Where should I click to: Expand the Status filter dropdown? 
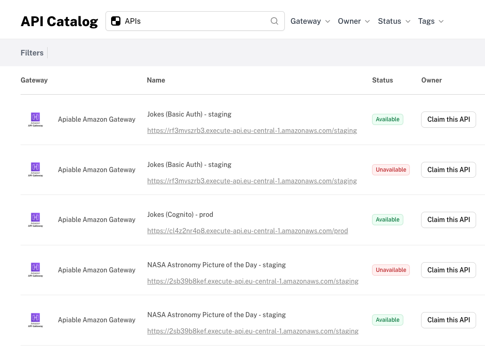(x=394, y=21)
